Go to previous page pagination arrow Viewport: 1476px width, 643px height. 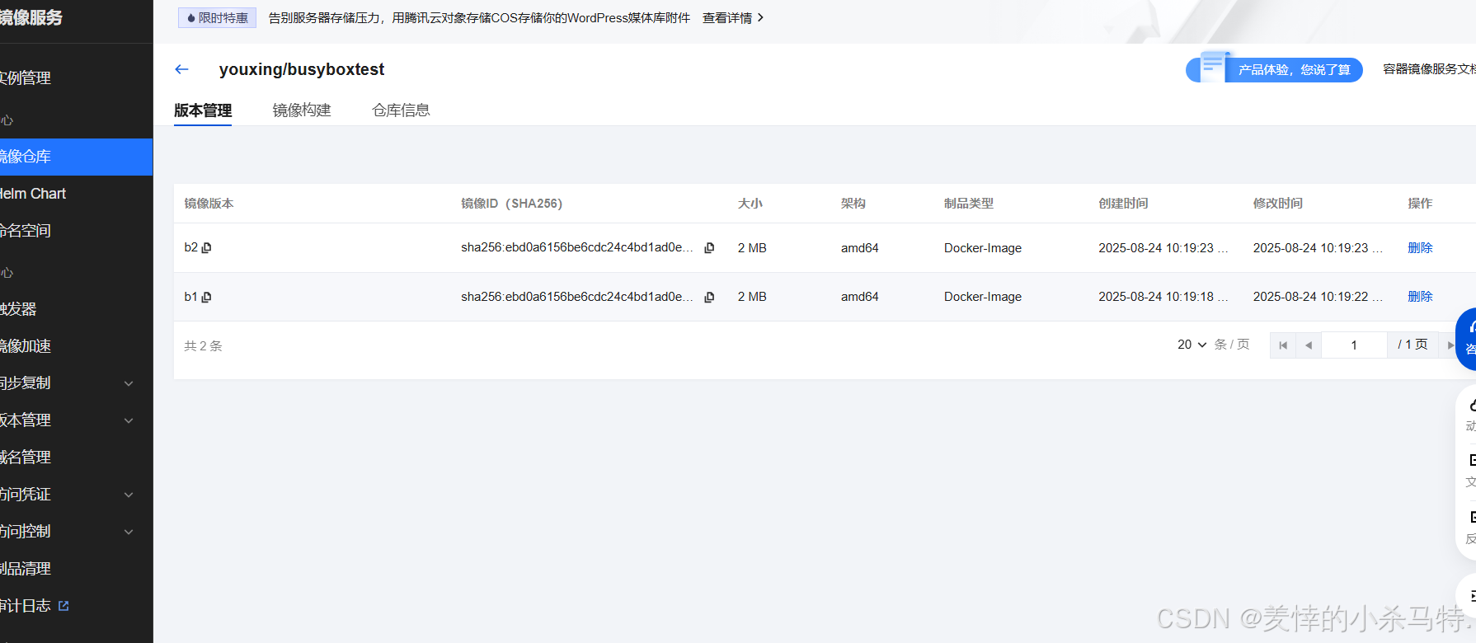tap(1309, 345)
